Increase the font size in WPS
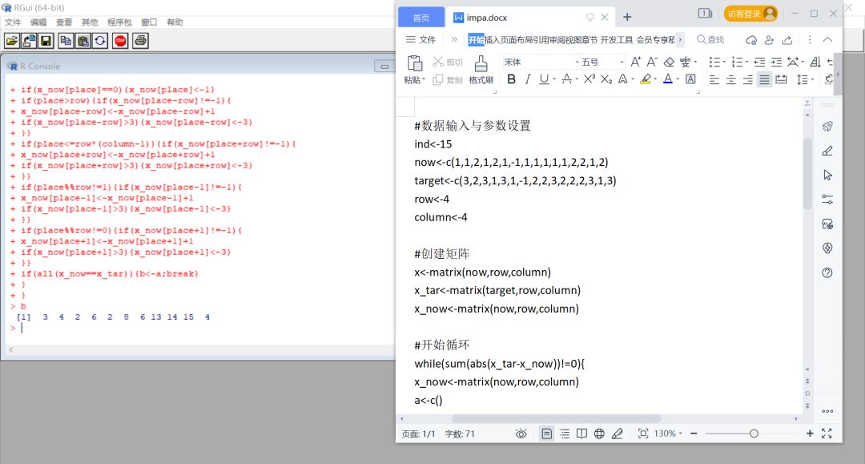 click(x=635, y=62)
